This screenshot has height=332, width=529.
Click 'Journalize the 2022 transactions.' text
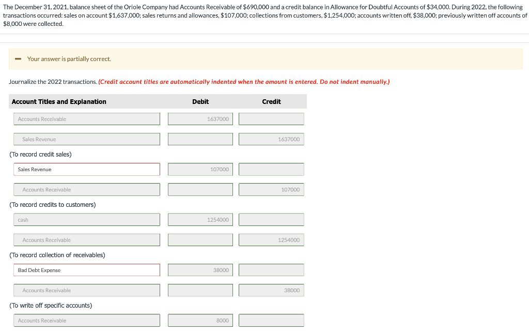[x=53, y=82]
